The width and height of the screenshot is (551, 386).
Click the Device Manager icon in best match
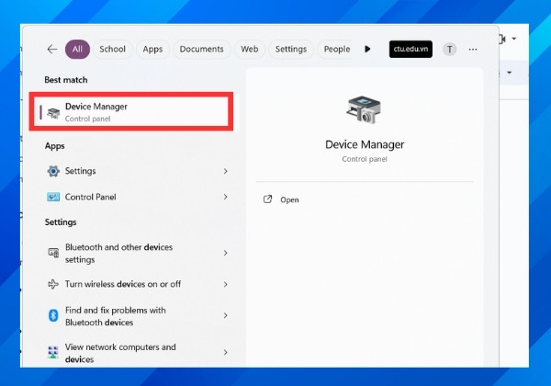[53, 113]
